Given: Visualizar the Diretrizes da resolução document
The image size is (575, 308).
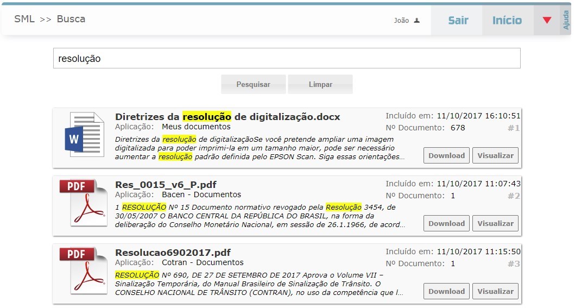Looking at the screenshot, I should (495, 155).
